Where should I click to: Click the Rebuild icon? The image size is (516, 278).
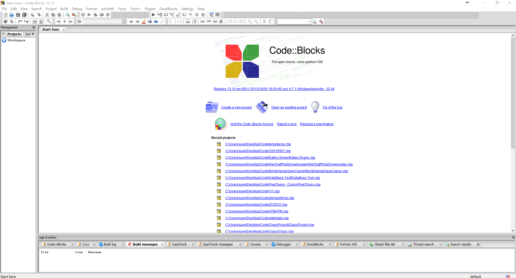[102, 15]
